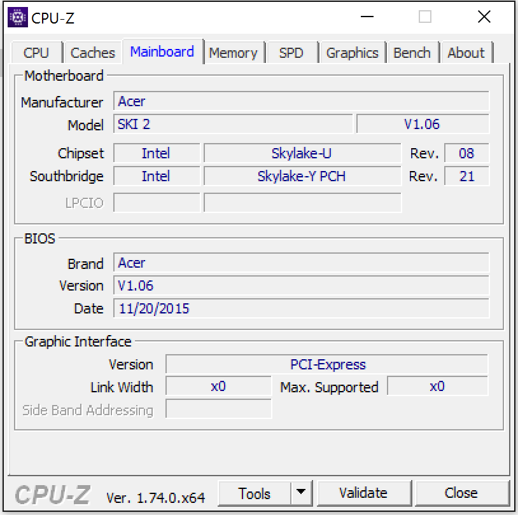The height and width of the screenshot is (515, 518).
Task: Switch to the CPU tab
Action: tap(36, 53)
